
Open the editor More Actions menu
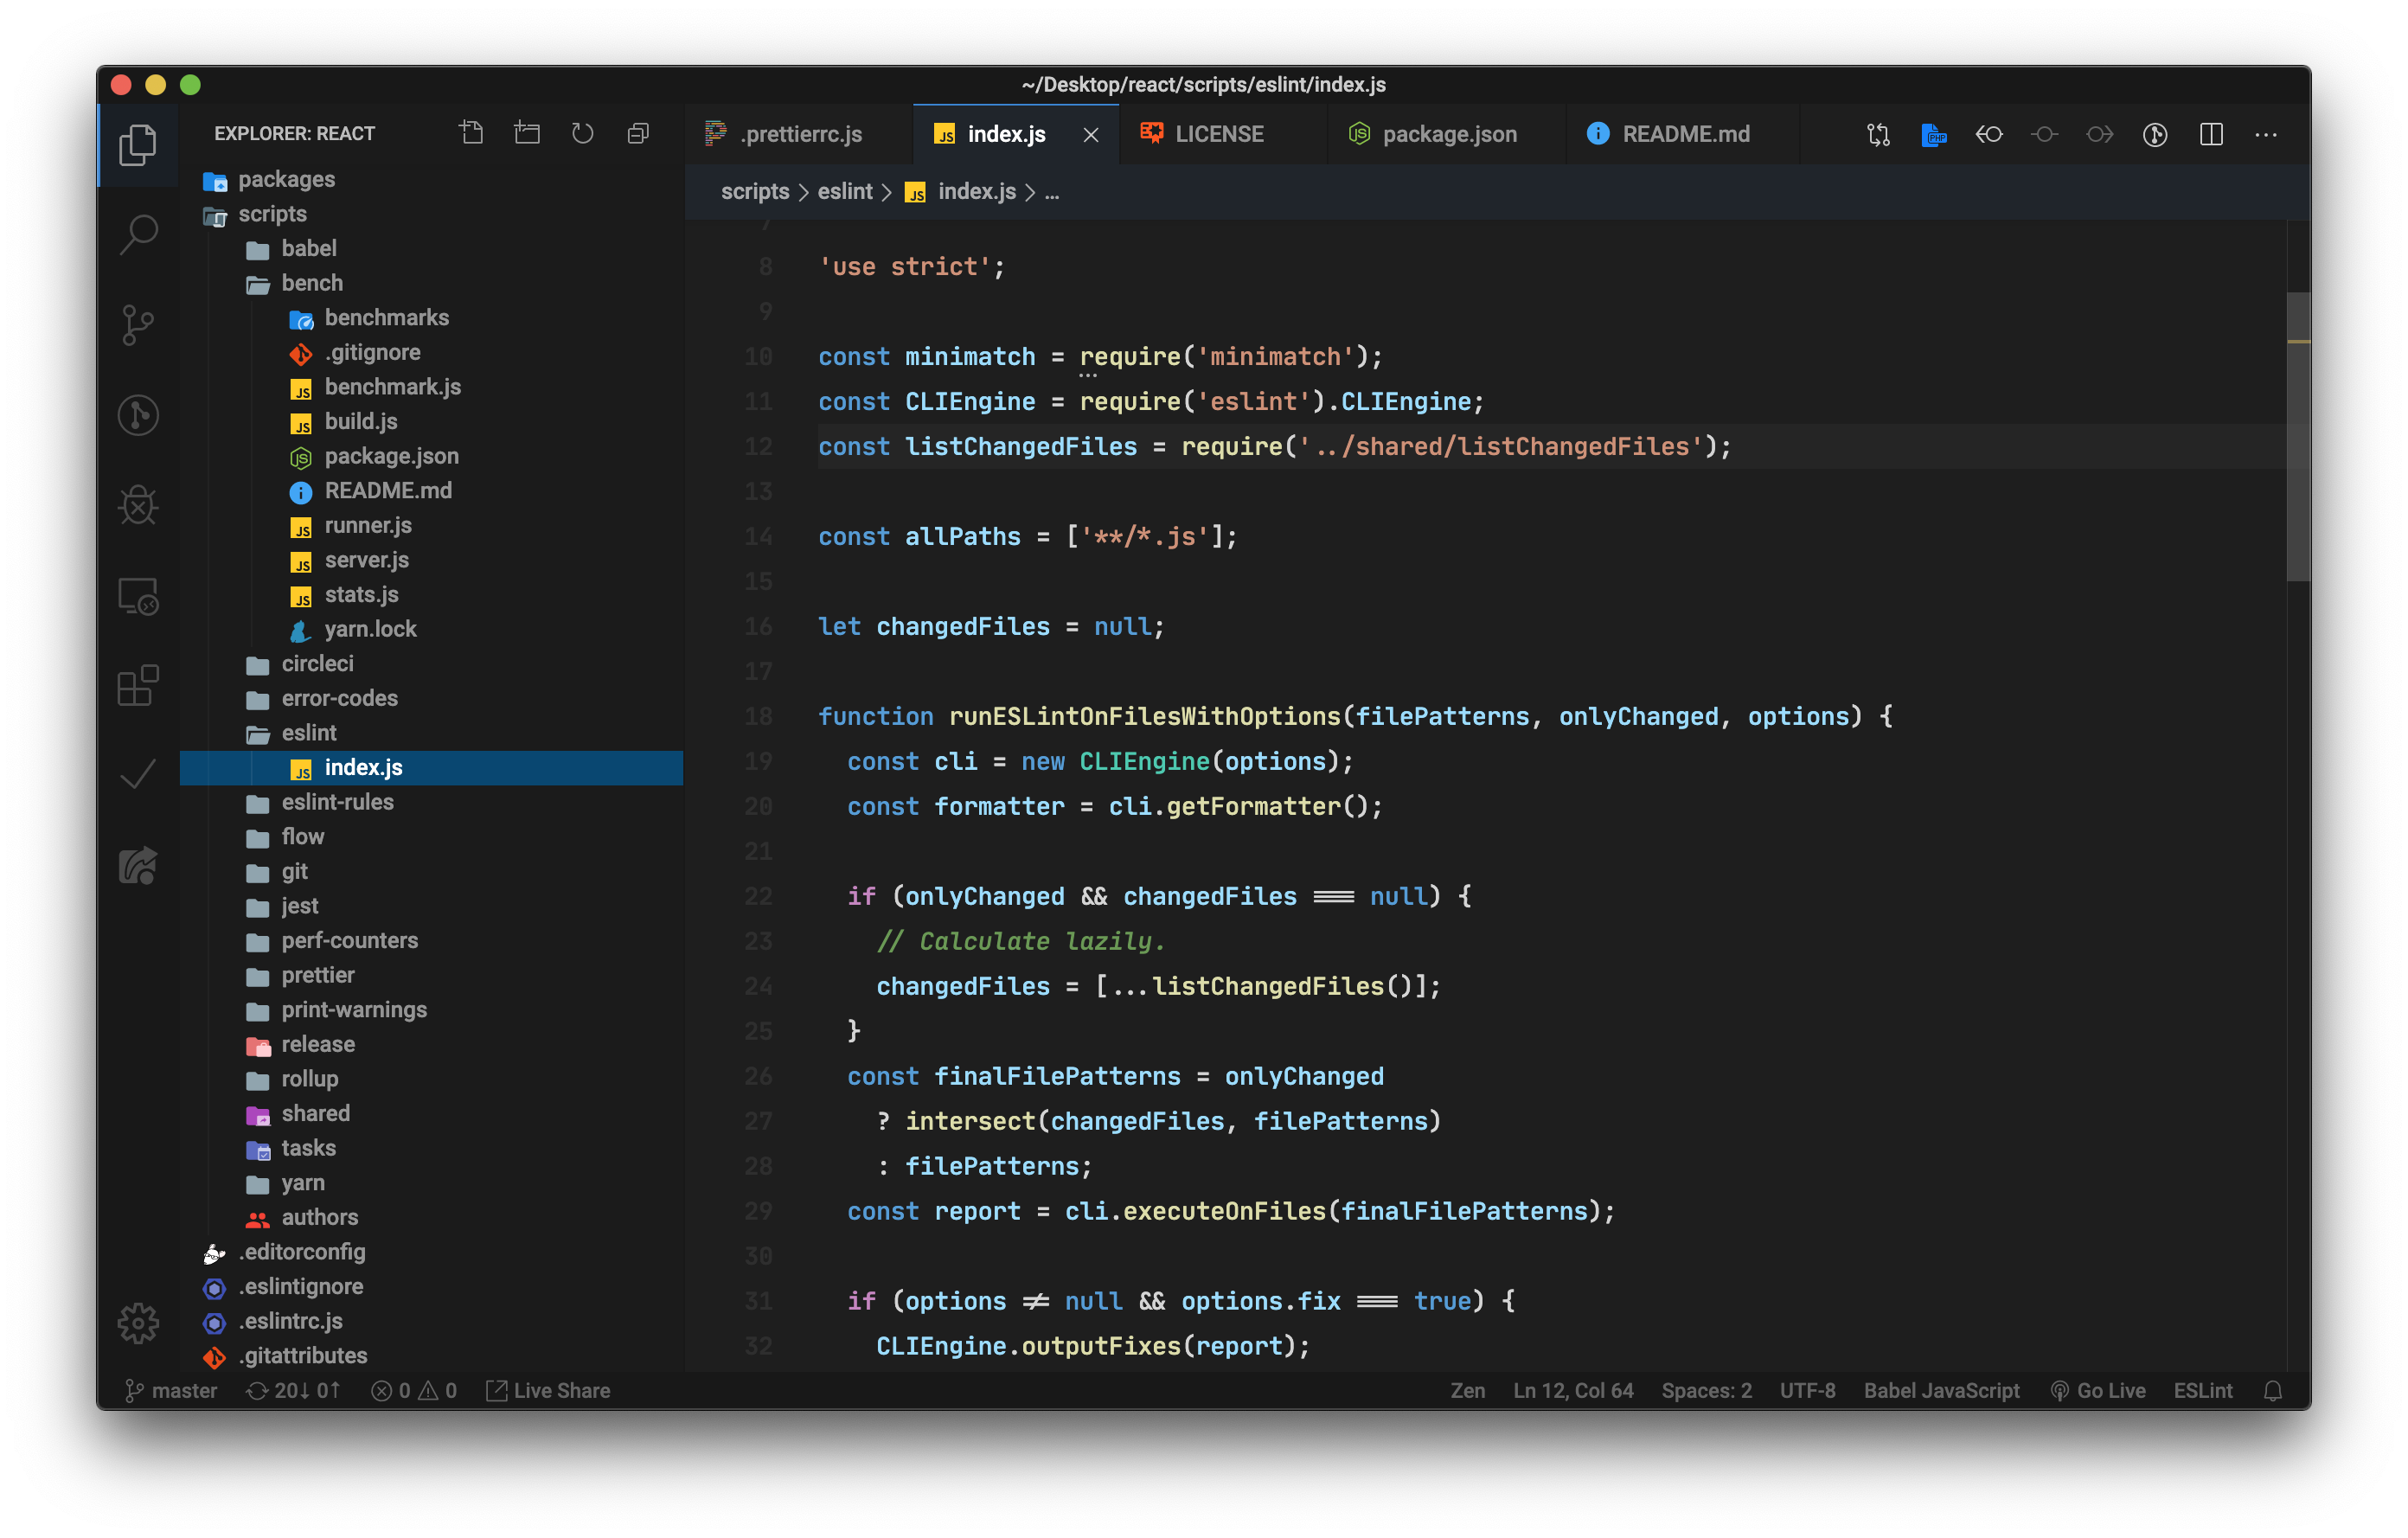(2266, 134)
